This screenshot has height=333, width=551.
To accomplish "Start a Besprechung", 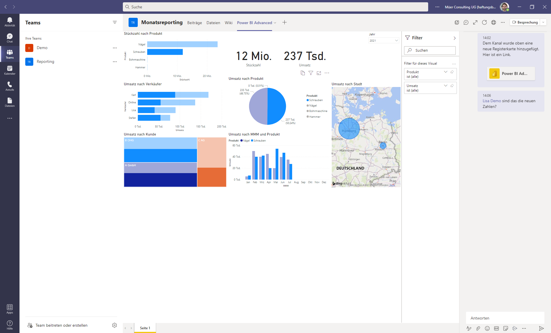I will [525, 22].
